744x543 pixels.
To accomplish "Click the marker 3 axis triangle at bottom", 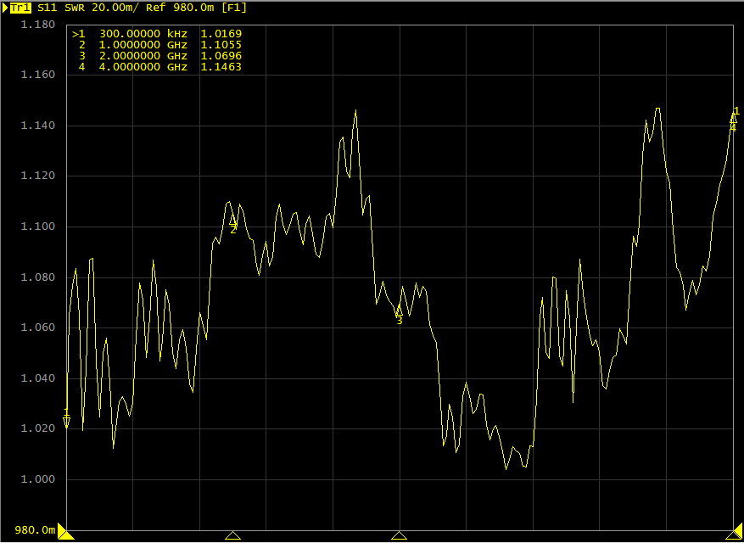I will coord(399,535).
